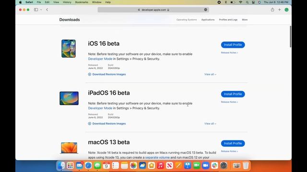Open Release Notes for iPadOS 16 beta
This screenshot has height=172, width=307.
click(x=229, y=102)
